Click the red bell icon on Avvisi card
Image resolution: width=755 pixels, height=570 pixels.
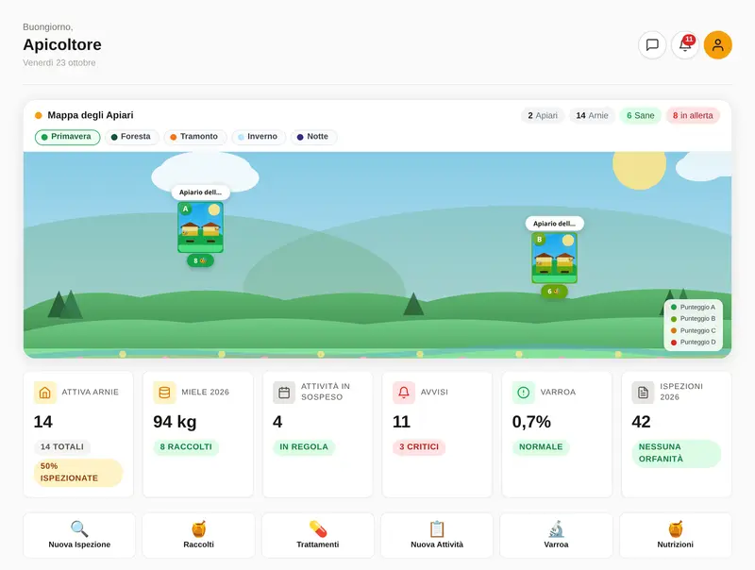coord(404,393)
